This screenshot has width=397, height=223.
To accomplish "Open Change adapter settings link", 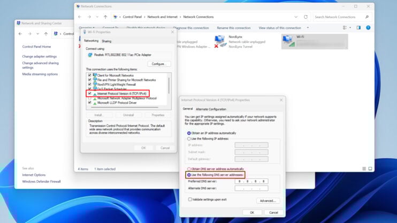I will pyautogui.click(x=39, y=56).
